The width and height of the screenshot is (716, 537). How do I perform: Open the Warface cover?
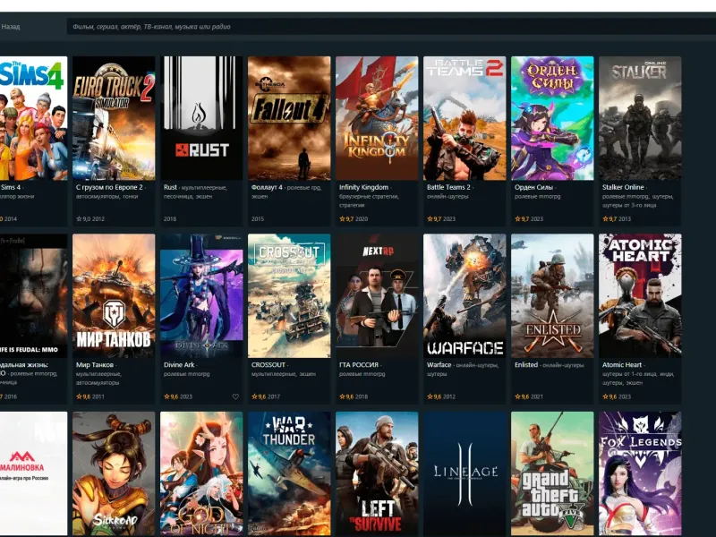coord(465,295)
